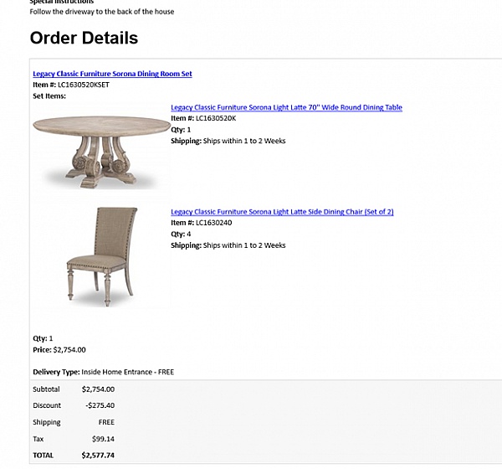Click the Inside Home Entrance delivery type text
Viewport: 502px width, 469px height.
click(x=127, y=372)
